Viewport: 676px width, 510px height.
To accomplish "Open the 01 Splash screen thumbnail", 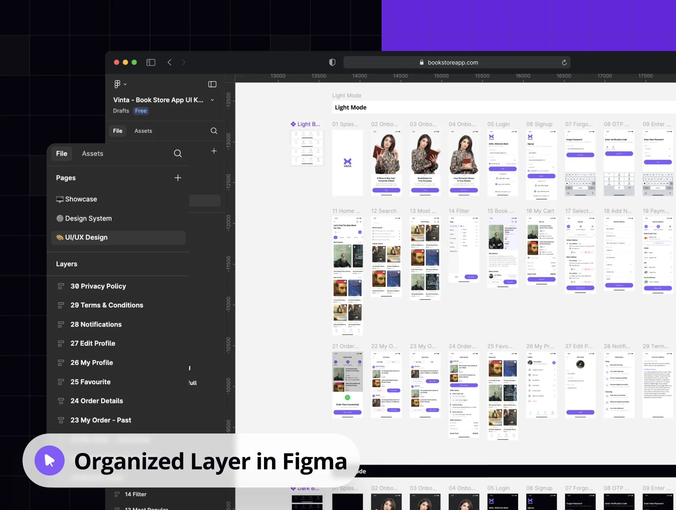I will pyautogui.click(x=348, y=163).
